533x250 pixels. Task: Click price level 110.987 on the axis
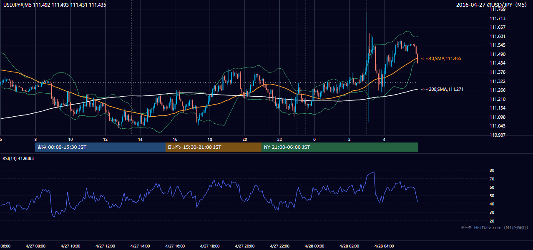(497, 135)
